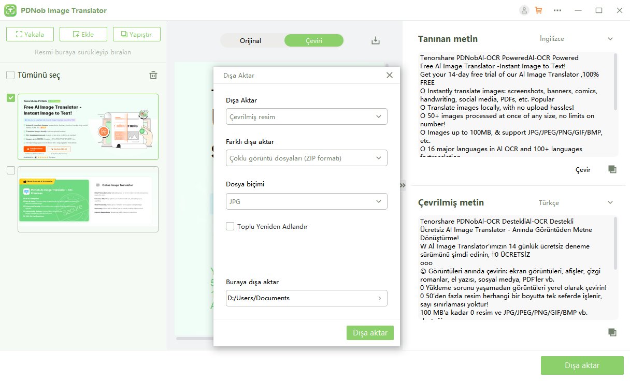
Task: Expand the Dosya biçimi JPG dropdown
Action: pyautogui.click(x=306, y=201)
